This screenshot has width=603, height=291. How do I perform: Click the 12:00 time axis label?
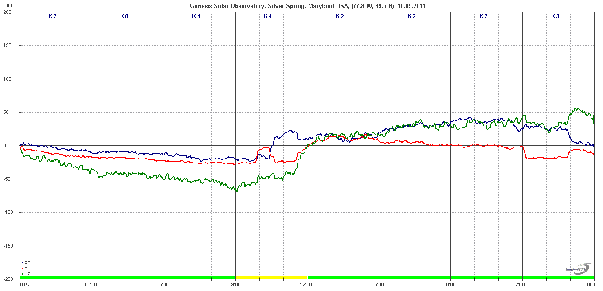[306, 284]
